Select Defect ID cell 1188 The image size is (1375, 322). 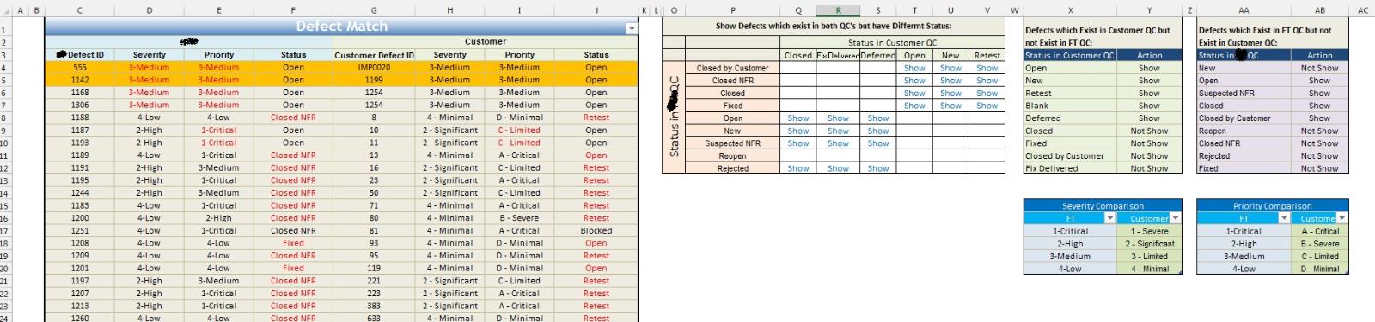tap(79, 118)
